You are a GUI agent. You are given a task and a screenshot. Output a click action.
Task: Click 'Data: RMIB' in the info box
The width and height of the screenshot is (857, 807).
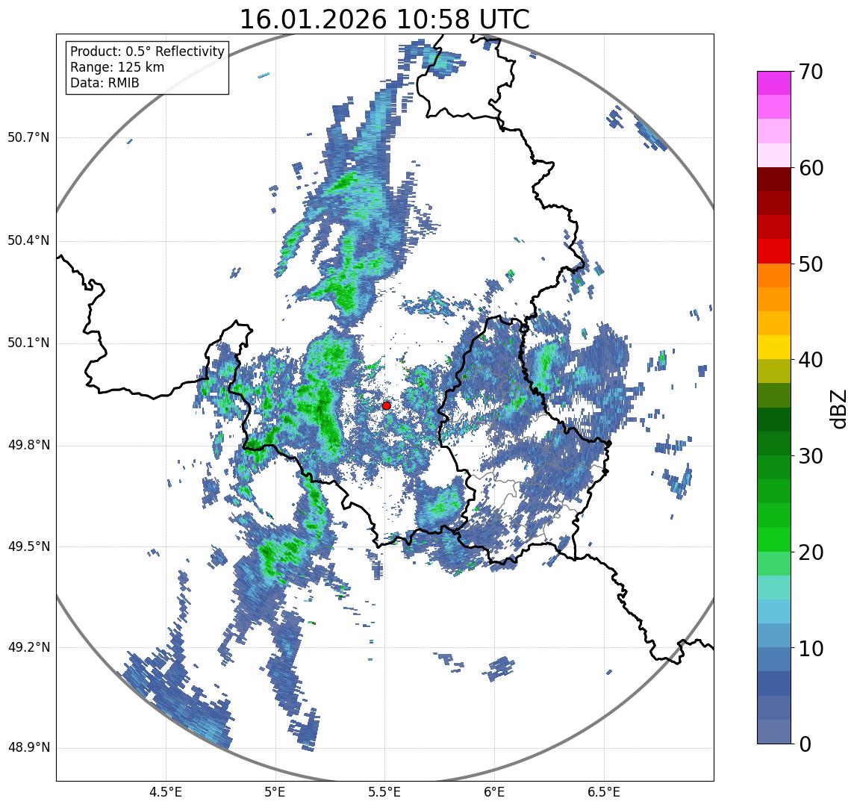(x=105, y=83)
